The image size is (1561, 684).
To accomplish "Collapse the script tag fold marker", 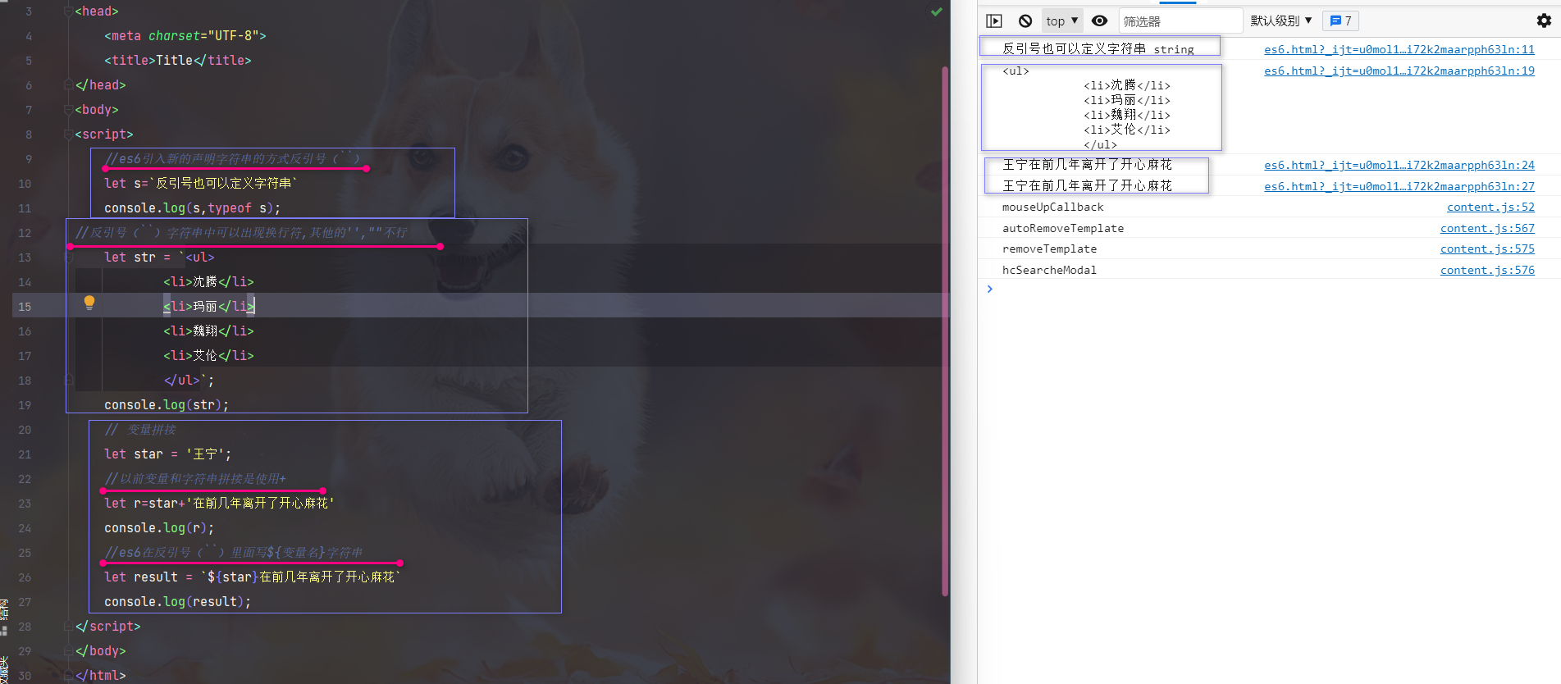I will point(69,135).
